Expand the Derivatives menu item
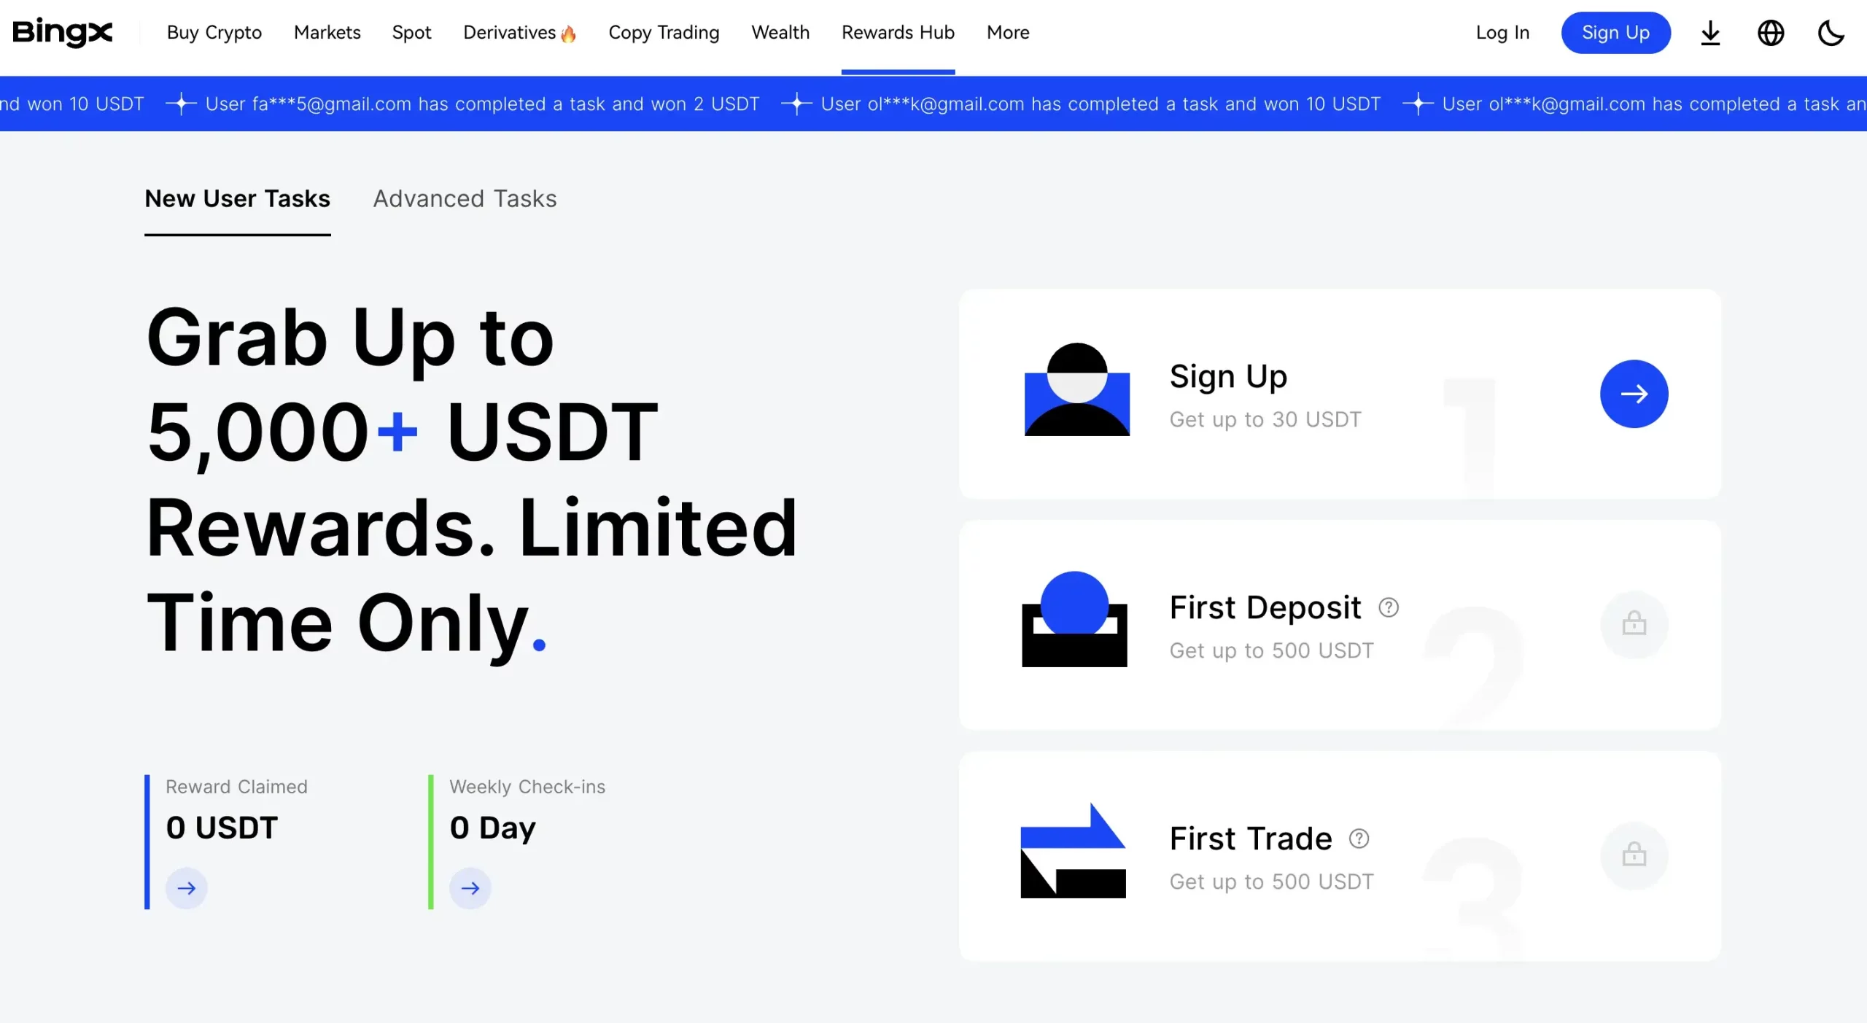This screenshot has width=1867, height=1023. tap(513, 31)
